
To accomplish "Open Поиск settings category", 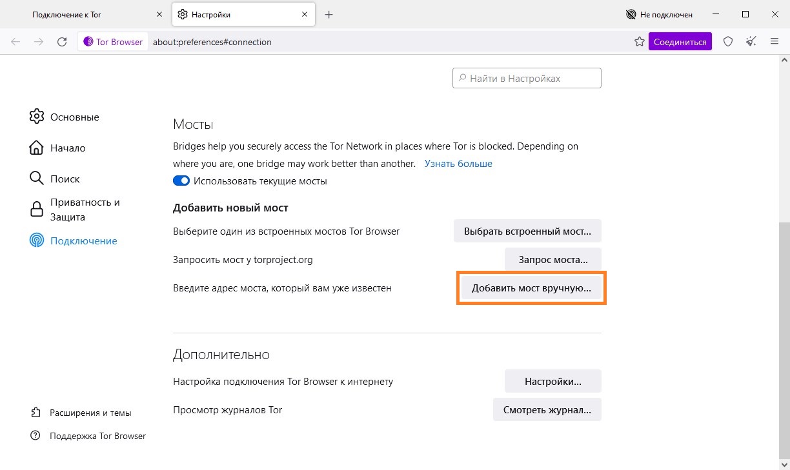I will point(55,179).
